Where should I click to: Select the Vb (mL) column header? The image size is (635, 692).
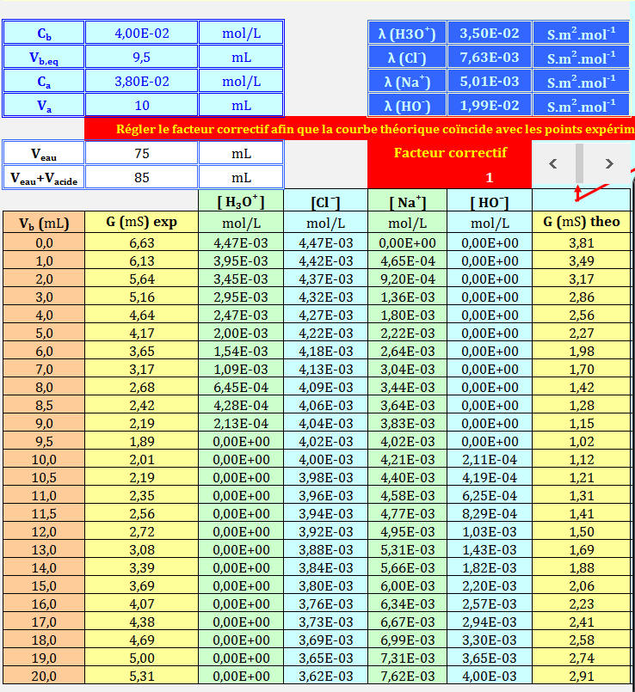44,222
